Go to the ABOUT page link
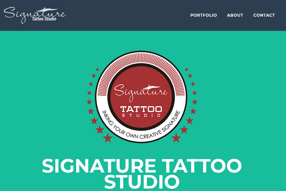The image size is (286, 191). pos(235,15)
